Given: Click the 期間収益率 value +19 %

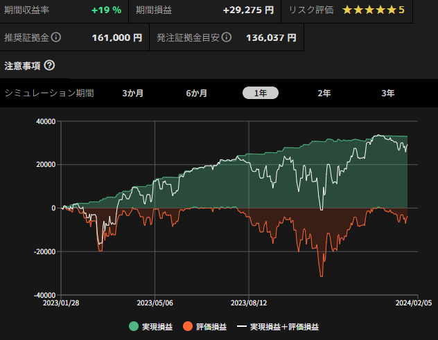Looking at the screenshot, I should click(107, 10).
